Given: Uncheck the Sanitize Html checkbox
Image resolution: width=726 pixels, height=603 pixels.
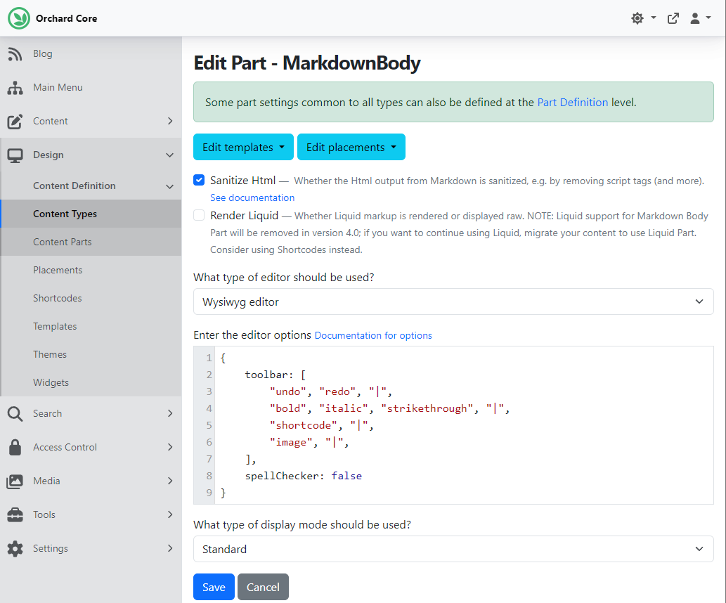Looking at the screenshot, I should coord(199,180).
